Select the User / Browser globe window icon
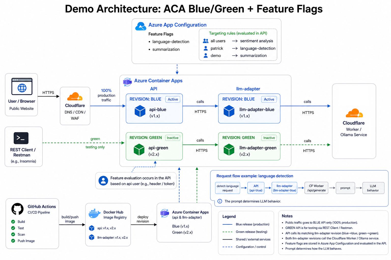Screen dimensions: 391x260 (22, 86)
